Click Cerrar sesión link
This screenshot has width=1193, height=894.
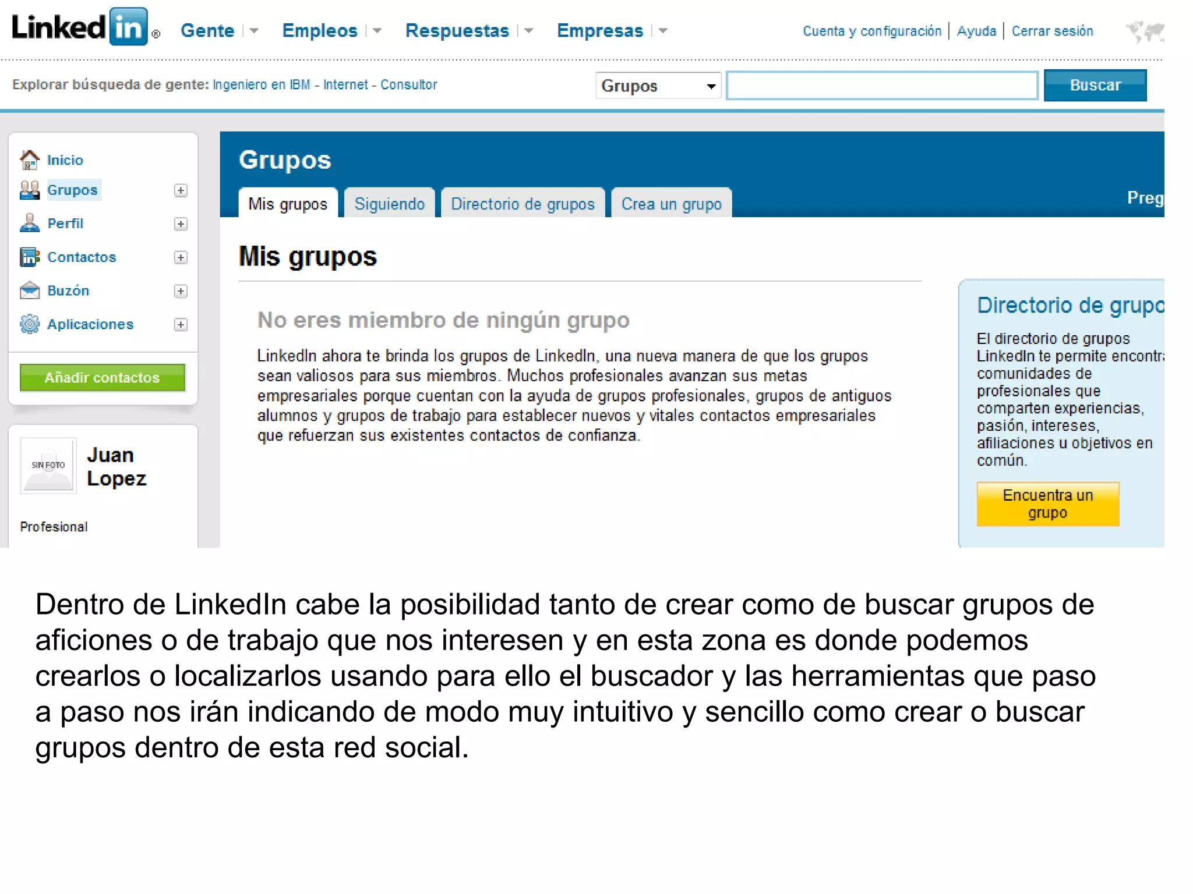tap(1053, 31)
